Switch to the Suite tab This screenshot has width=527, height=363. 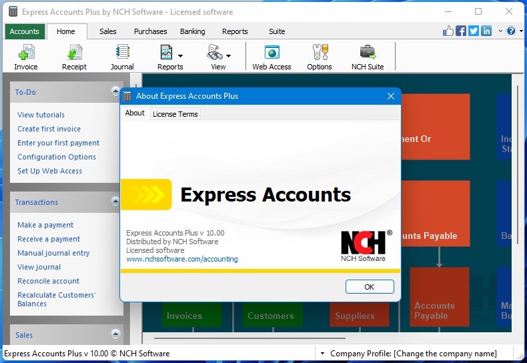277,31
